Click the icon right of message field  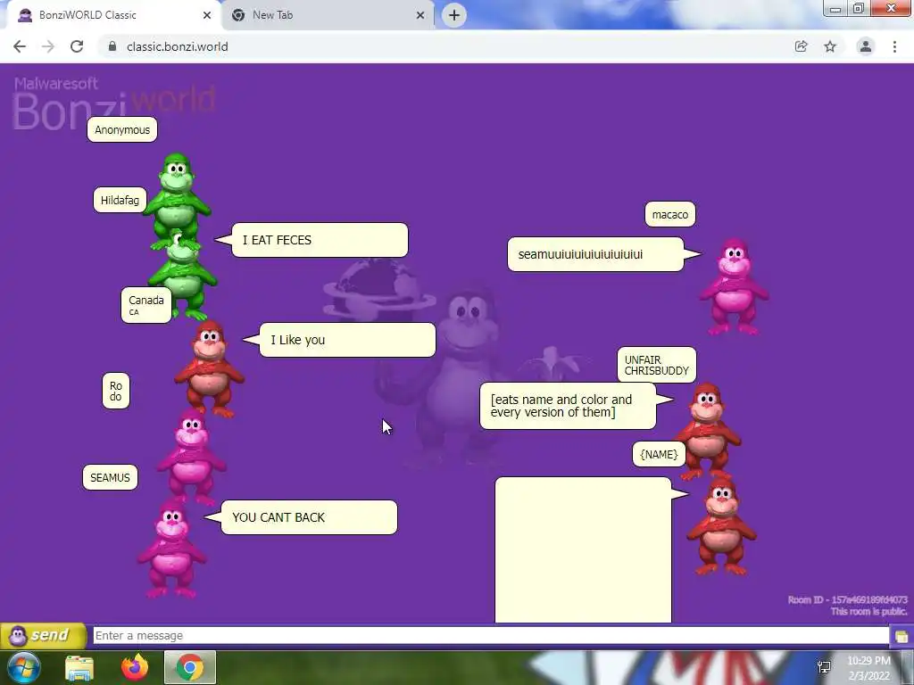pos(902,636)
